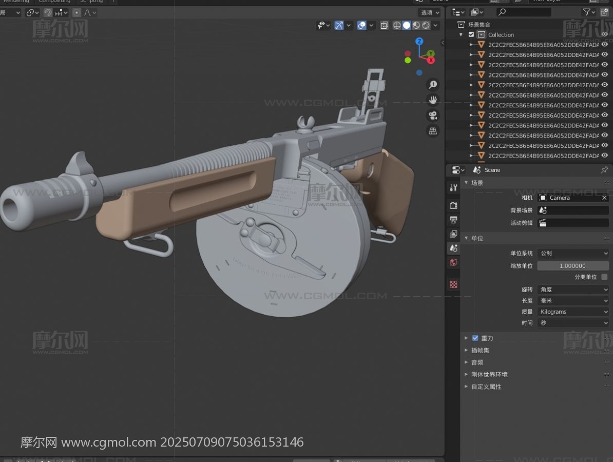Open the Tool properties tab
Image resolution: width=613 pixels, height=462 pixels.
pos(453,188)
